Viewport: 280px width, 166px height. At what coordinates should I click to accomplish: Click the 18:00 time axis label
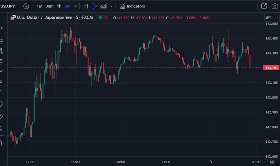(x=120, y=162)
